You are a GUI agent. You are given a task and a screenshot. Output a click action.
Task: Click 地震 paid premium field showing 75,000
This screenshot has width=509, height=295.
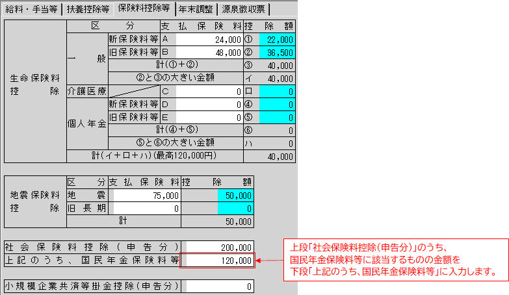pyautogui.click(x=146, y=196)
